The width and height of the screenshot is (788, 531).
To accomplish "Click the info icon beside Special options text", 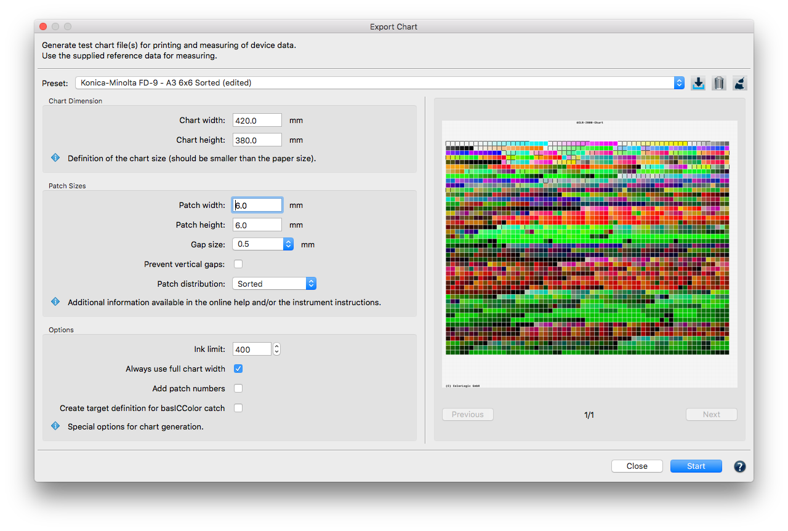I will pos(55,426).
